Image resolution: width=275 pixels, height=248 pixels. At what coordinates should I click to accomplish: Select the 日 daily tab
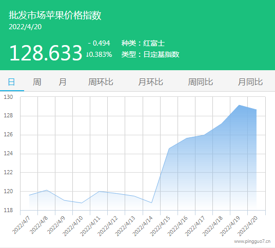[x=12, y=82]
